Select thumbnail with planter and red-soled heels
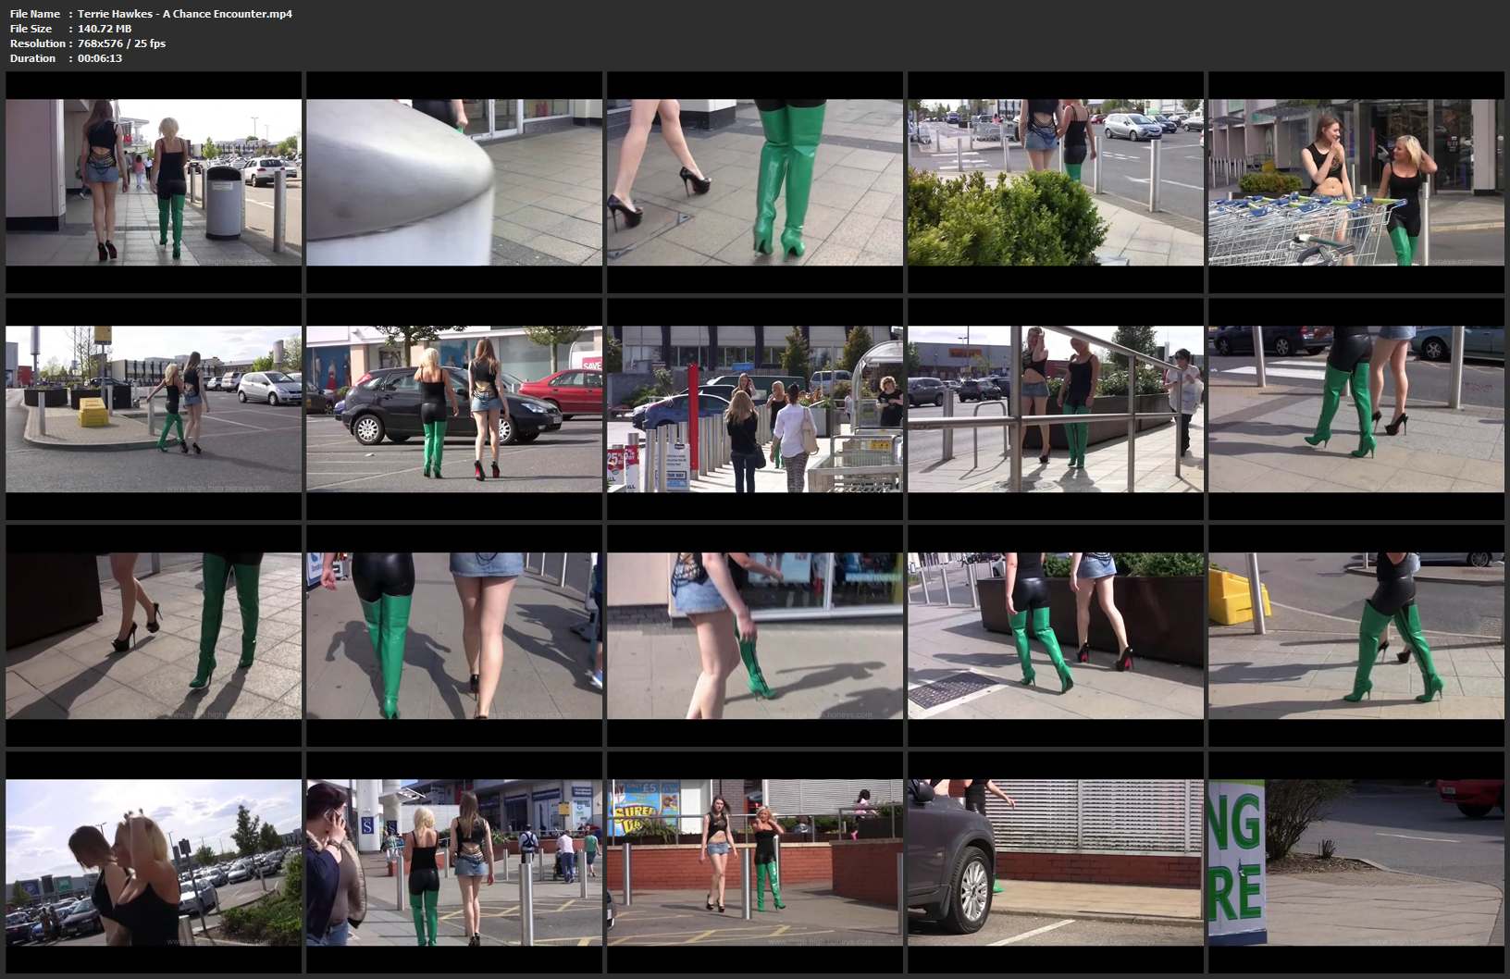The width and height of the screenshot is (1510, 979). click(x=1056, y=636)
